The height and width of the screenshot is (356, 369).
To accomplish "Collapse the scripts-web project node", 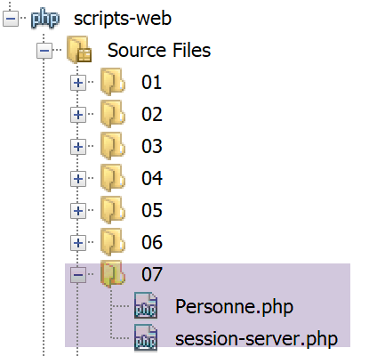I will pyautogui.click(x=11, y=19).
